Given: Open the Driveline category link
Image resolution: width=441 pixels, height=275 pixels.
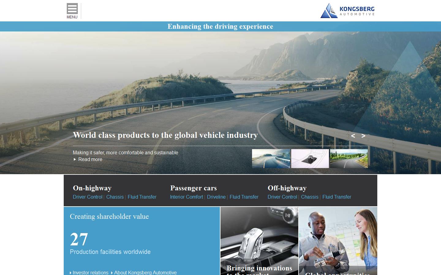Looking at the screenshot, I should 216,197.
